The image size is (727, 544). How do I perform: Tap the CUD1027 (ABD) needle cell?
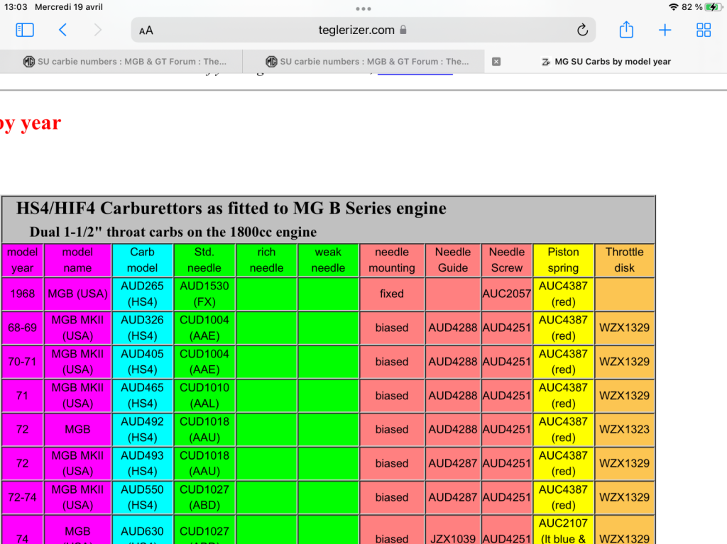(204, 497)
